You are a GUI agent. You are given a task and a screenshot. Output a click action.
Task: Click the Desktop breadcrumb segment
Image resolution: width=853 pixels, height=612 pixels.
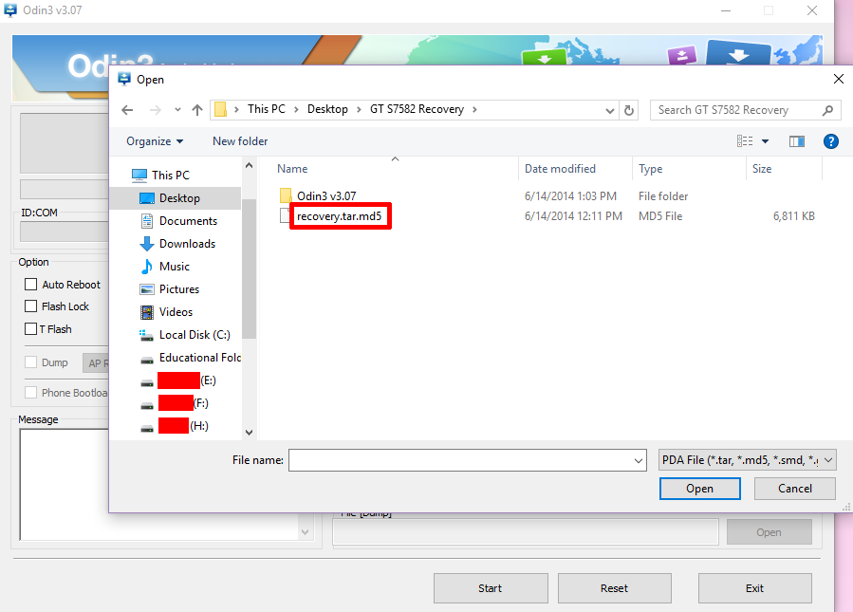[x=327, y=109]
